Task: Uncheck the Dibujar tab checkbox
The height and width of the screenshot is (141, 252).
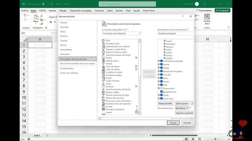Action: coord(161,68)
